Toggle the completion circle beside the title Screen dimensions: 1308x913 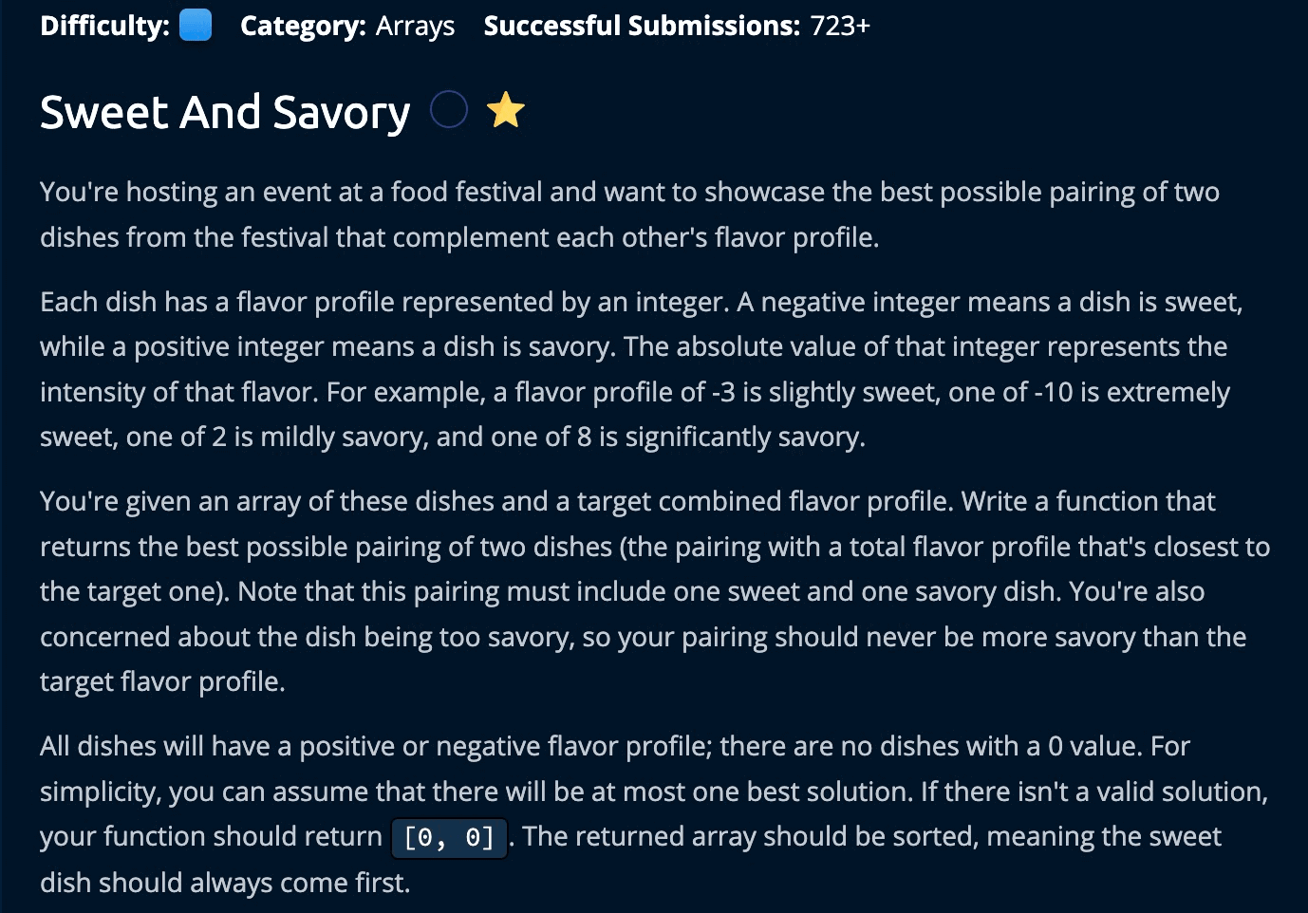click(x=448, y=110)
